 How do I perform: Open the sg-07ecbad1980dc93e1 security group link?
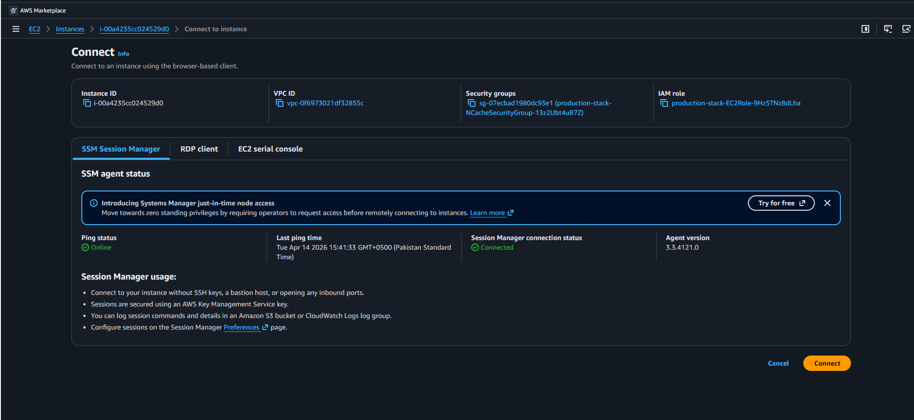pos(539,108)
